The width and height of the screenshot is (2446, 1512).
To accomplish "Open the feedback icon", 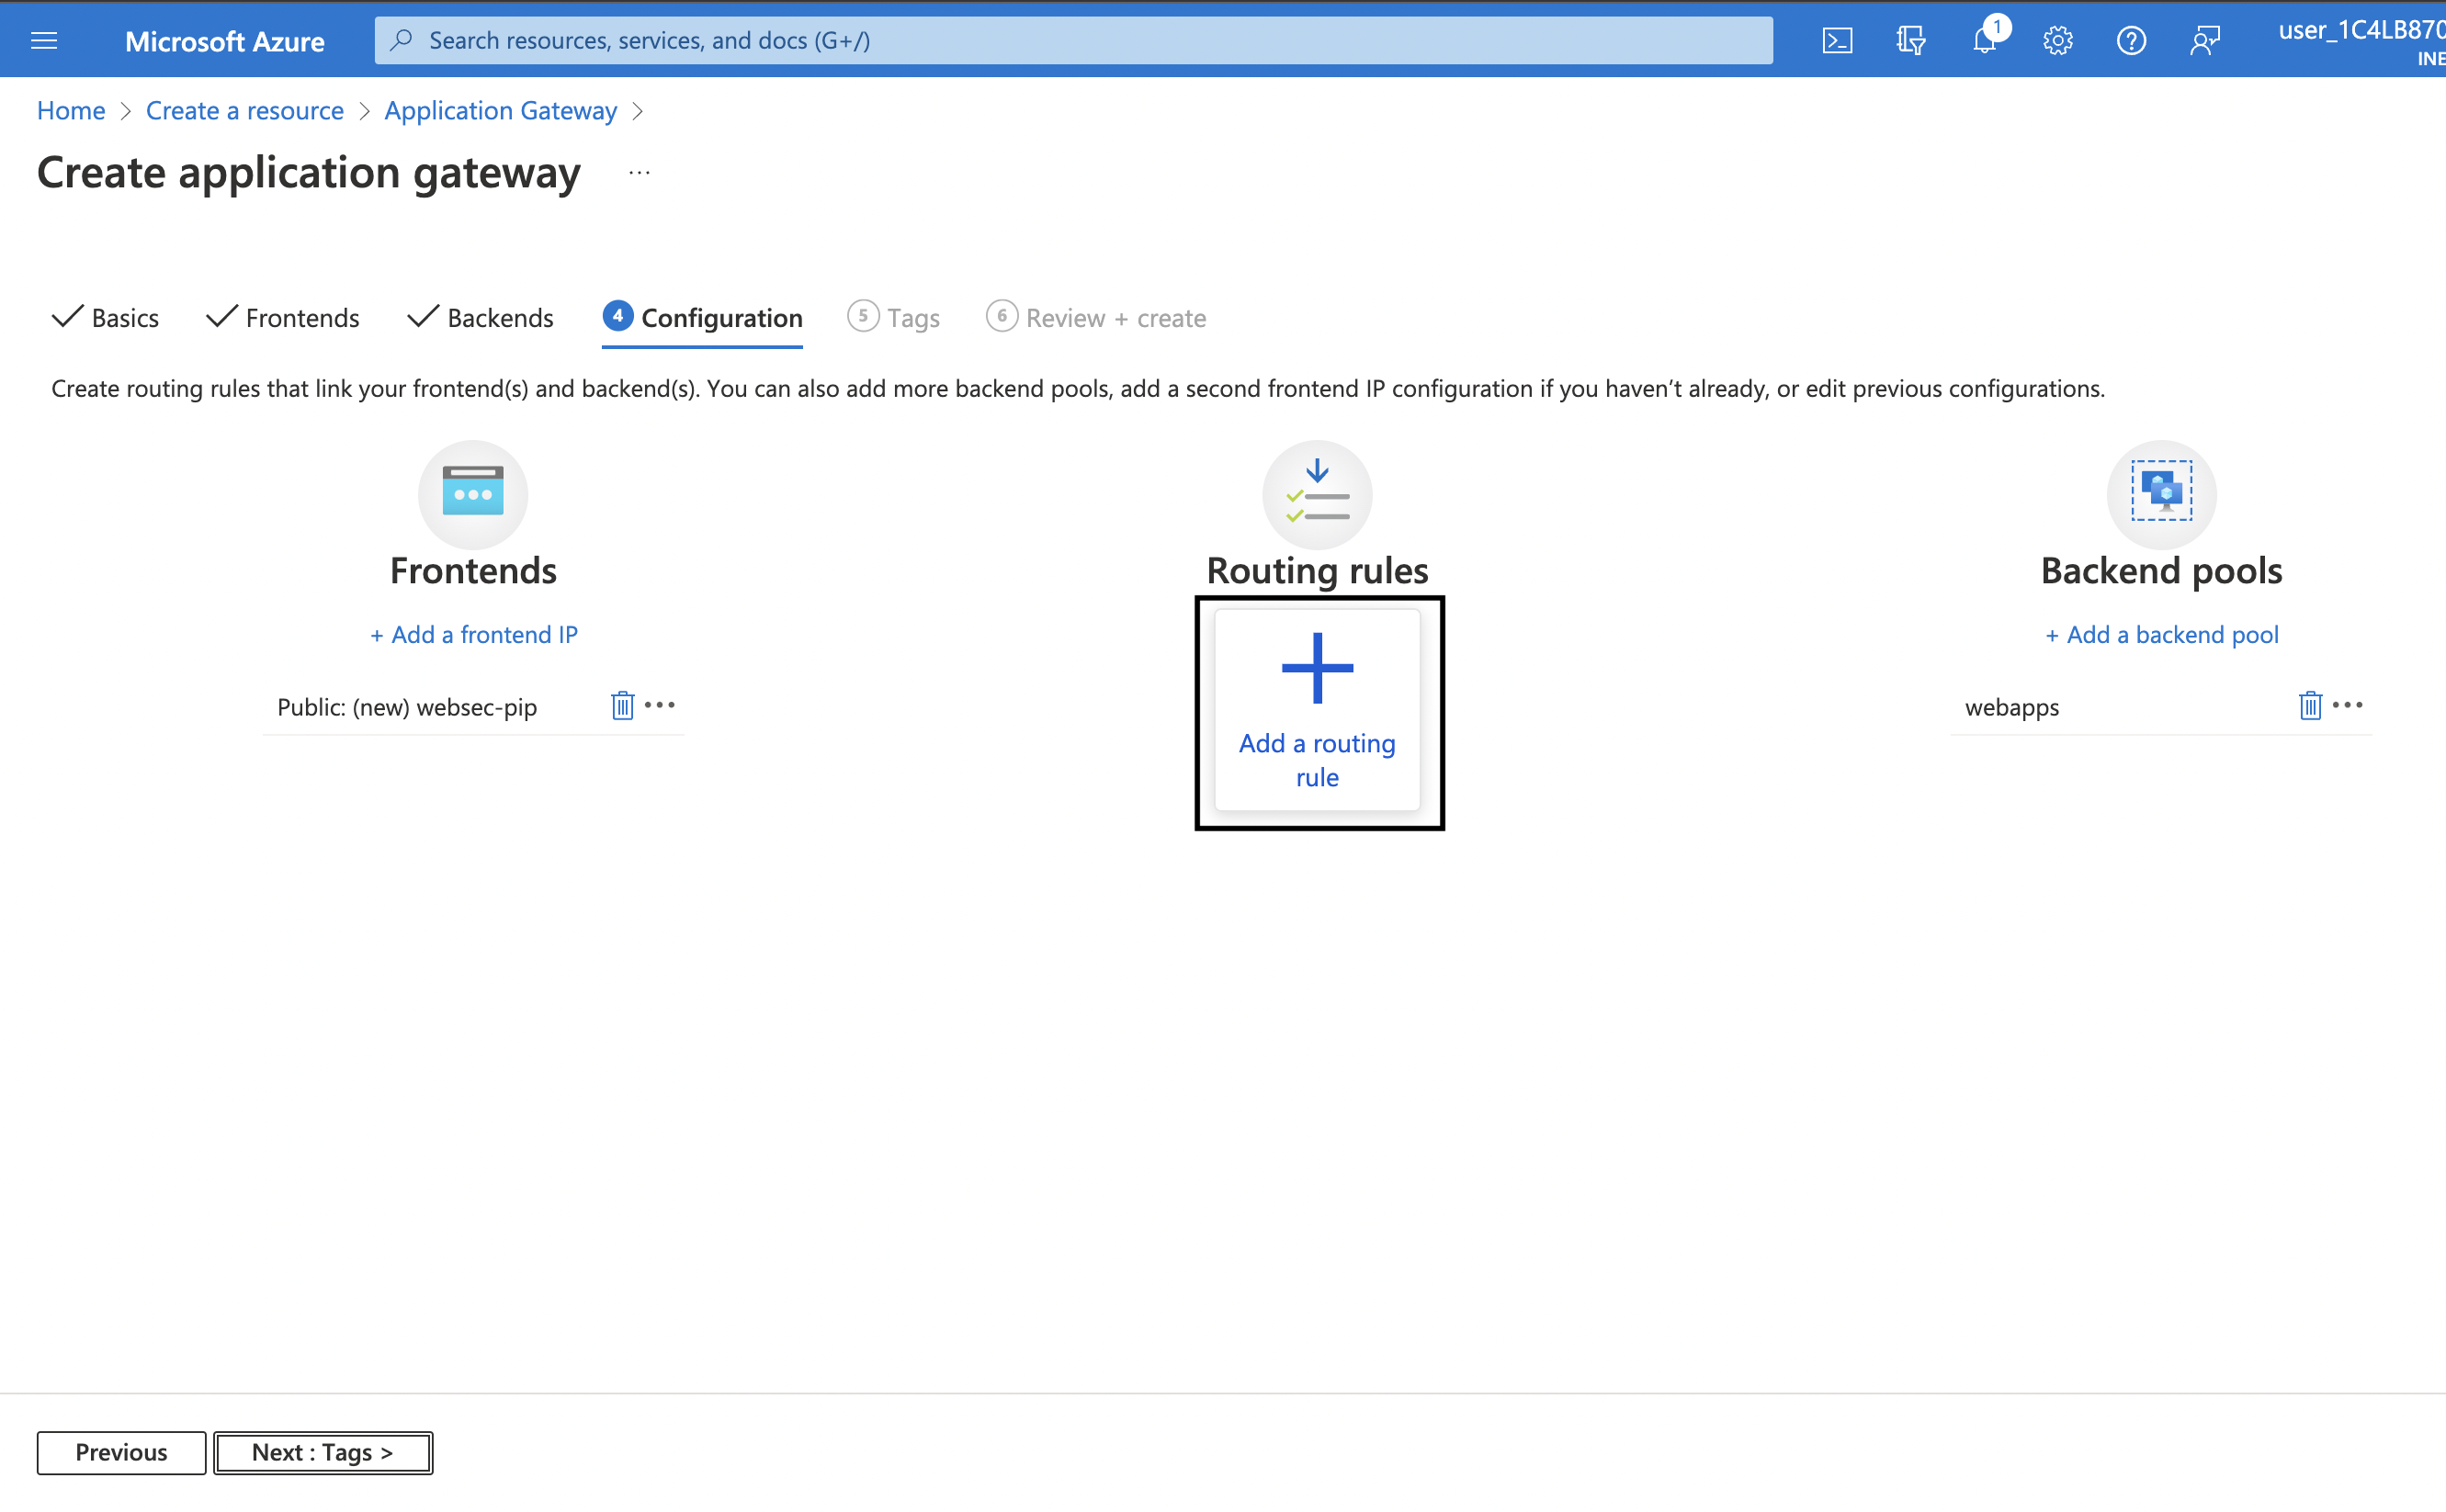I will click(x=2204, y=40).
